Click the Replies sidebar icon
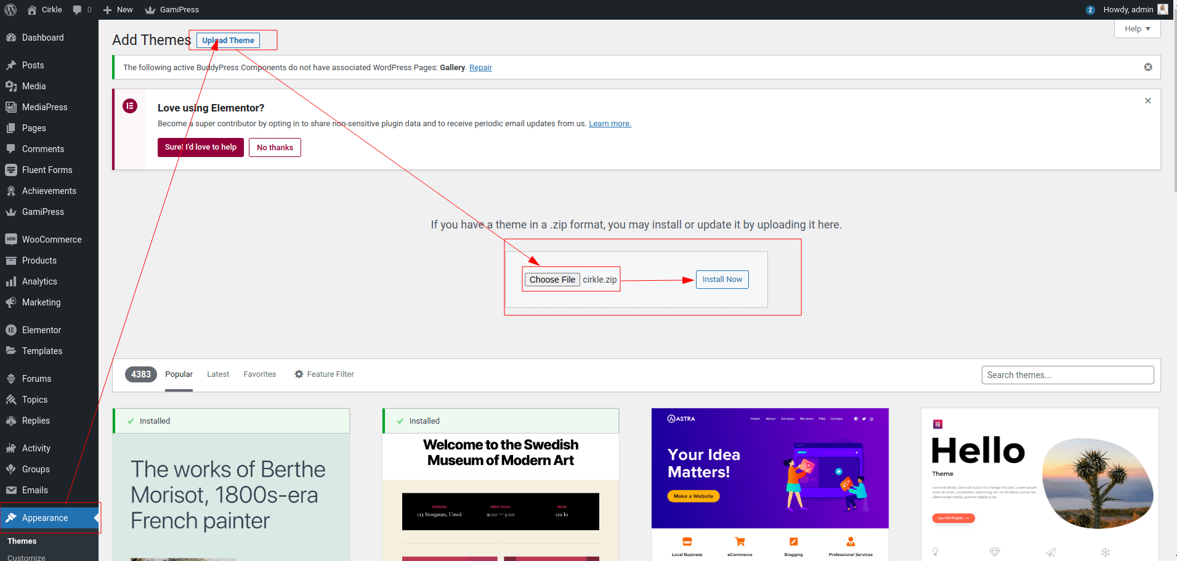The image size is (1177, 561). click(x=11, y=421)
